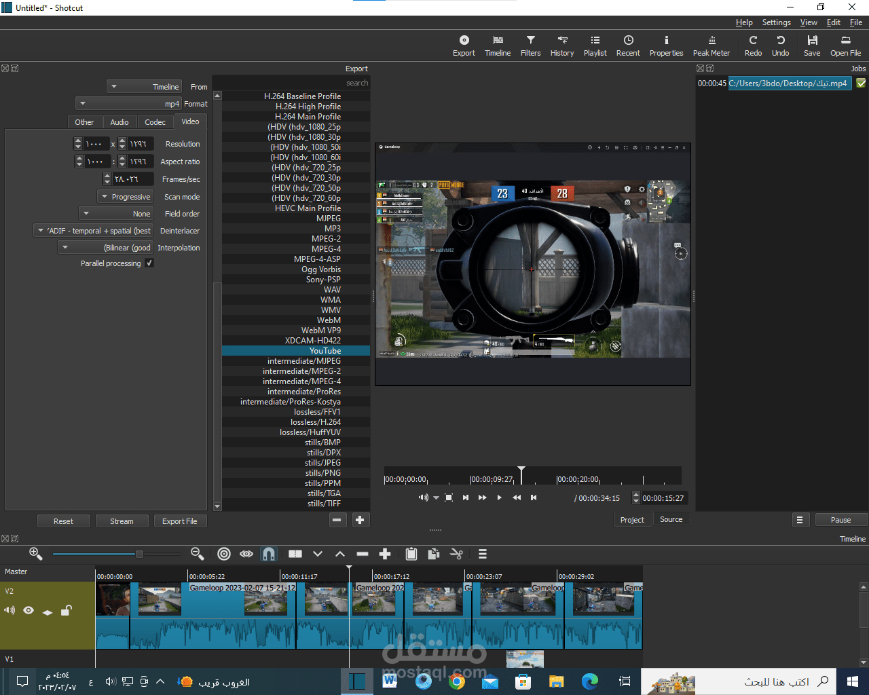Screen dimensions: 869x695
Task: Show the Timeline panel via toolbar icon
Action: click(498, 45)
